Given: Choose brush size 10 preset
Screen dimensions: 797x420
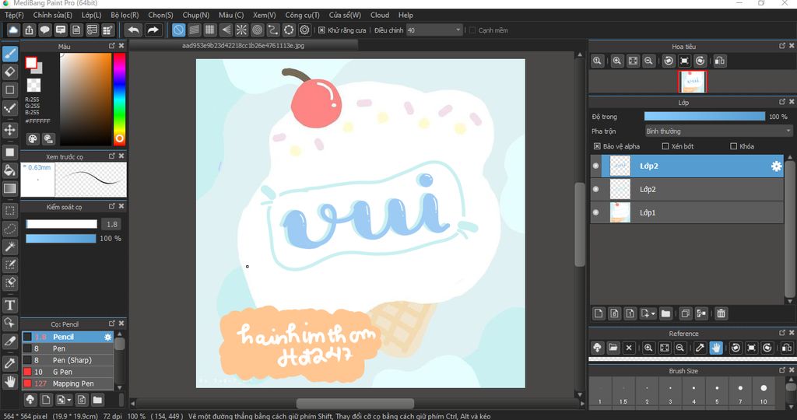Looking at the screenshot, I should click(764, 391).
